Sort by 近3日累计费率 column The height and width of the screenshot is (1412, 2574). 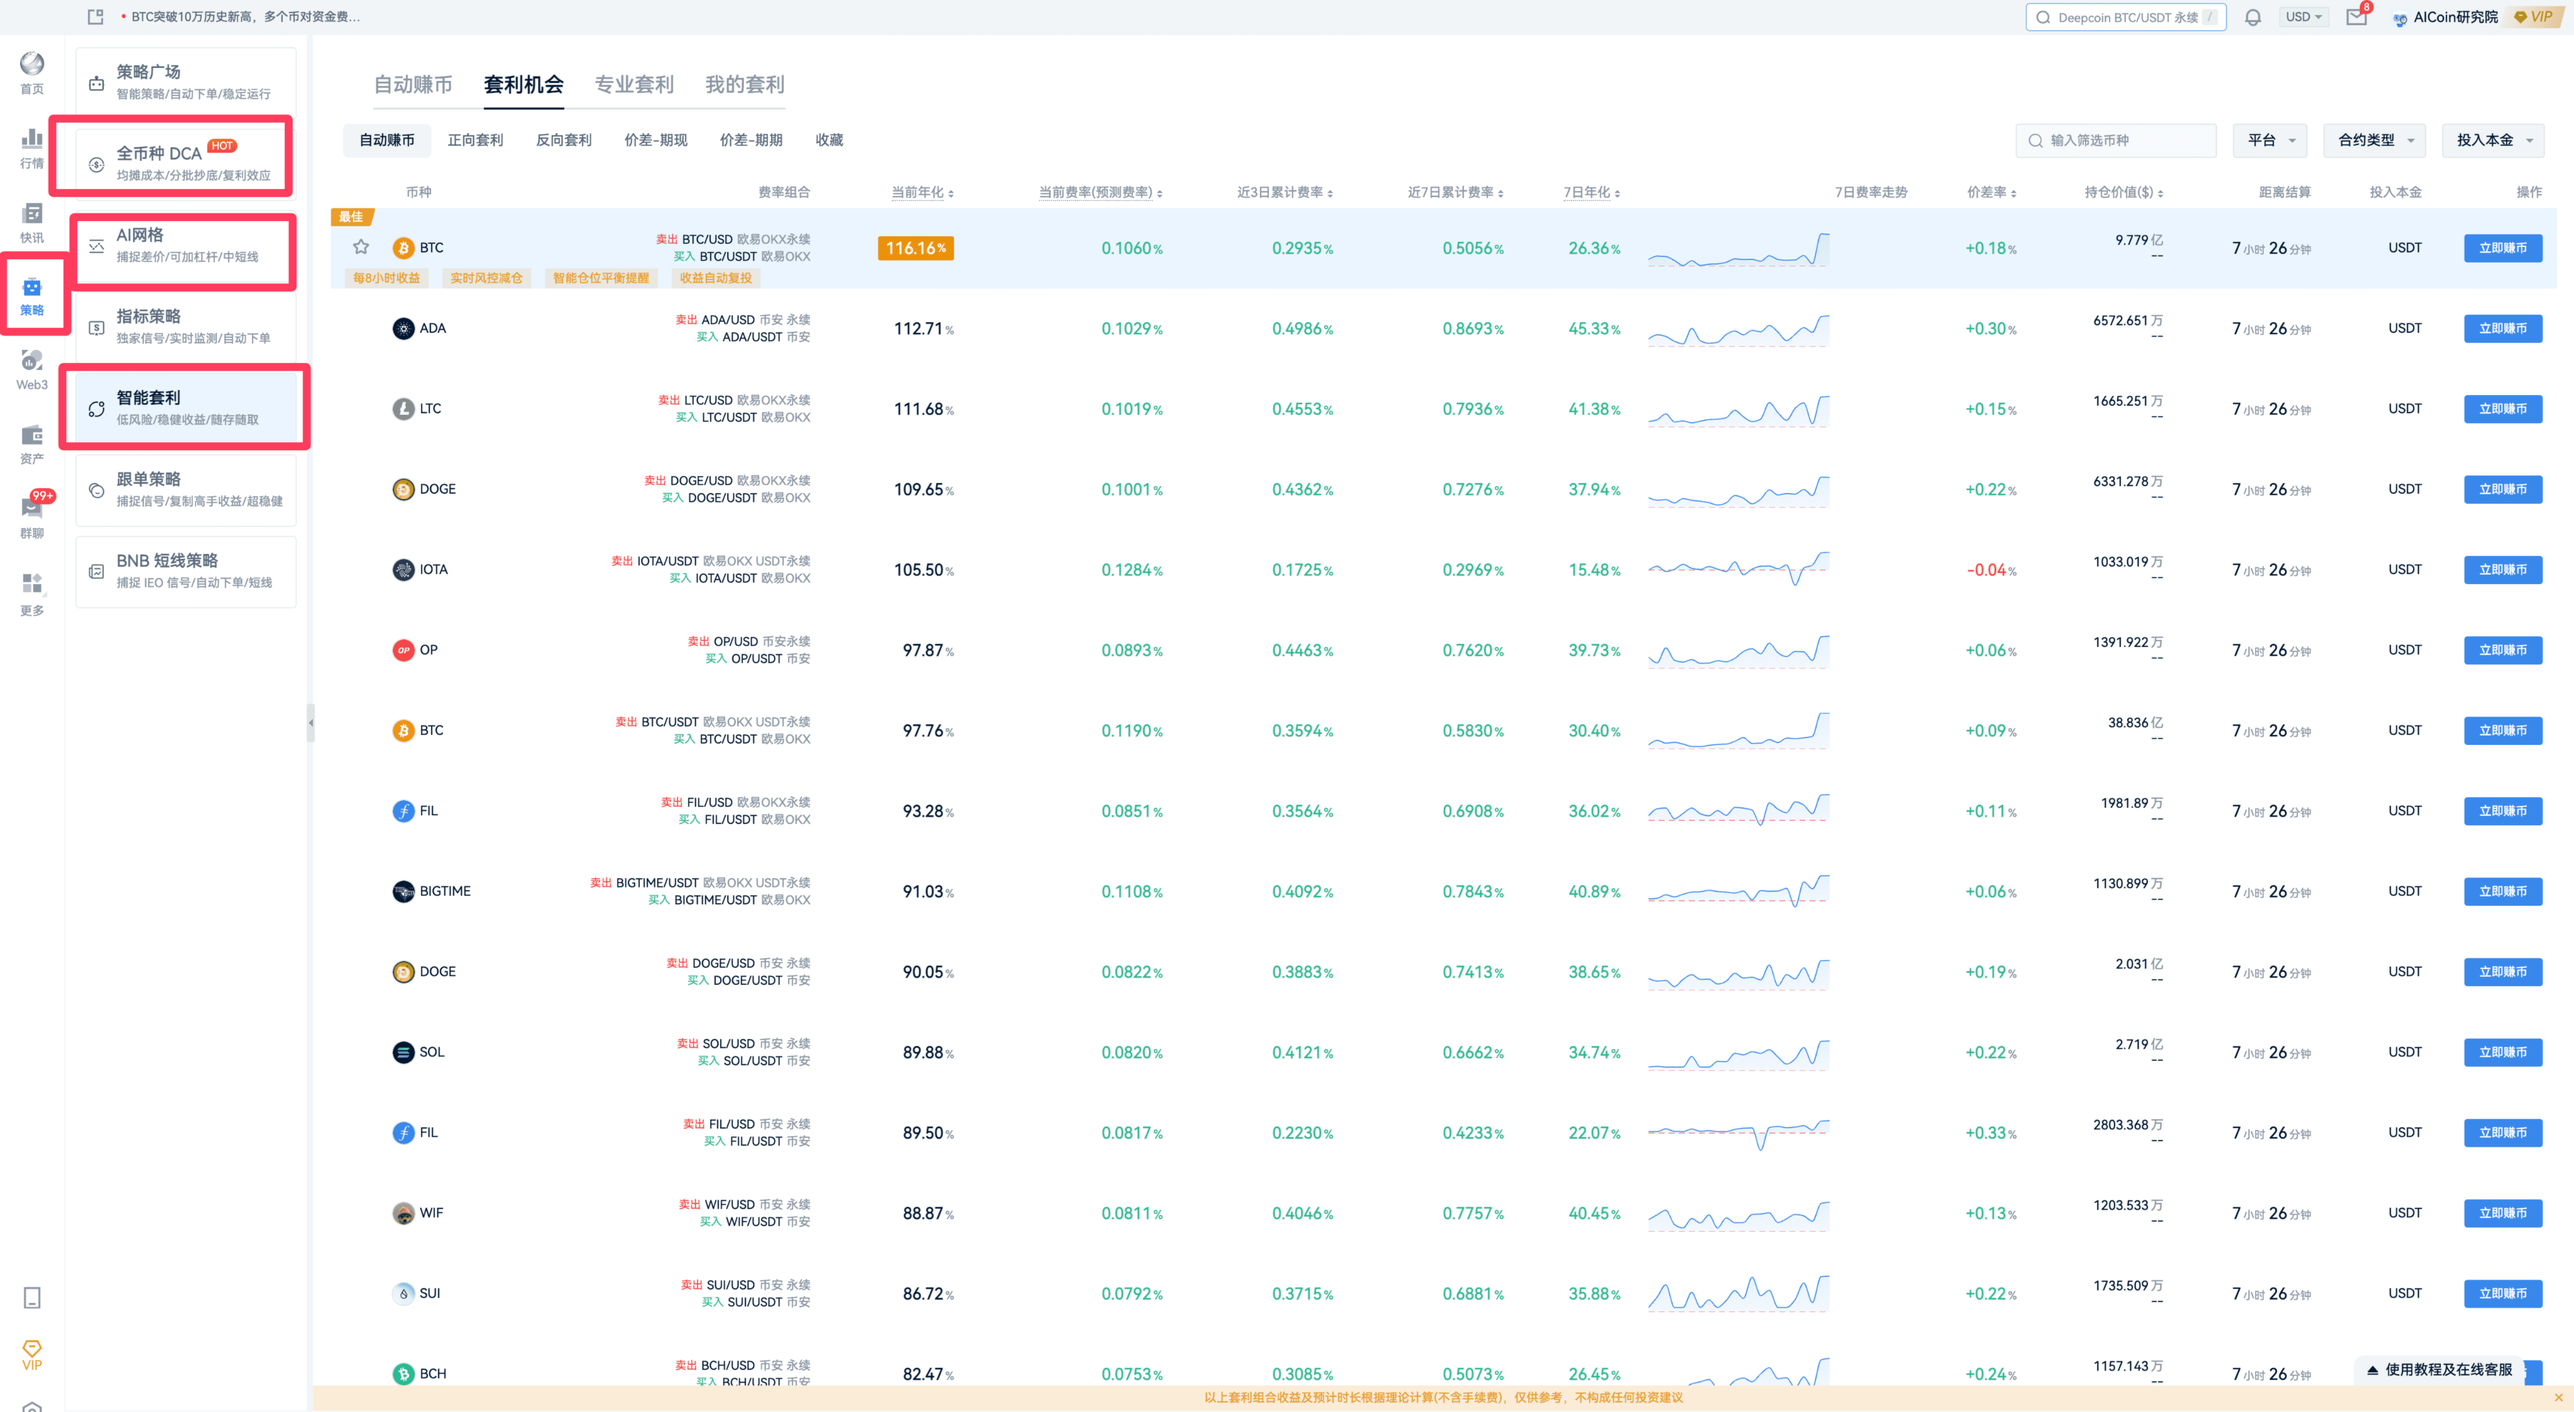click(x=1285, y=192)
